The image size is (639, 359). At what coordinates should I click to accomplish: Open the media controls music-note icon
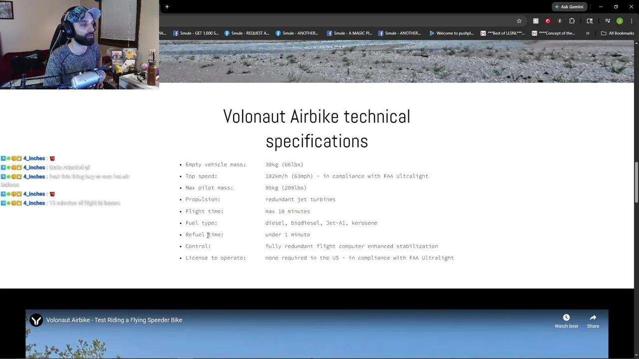608,21
